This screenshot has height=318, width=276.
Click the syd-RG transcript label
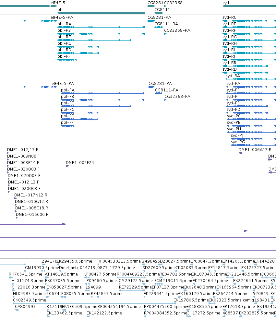pyautogui.click(x=230, y=37)
